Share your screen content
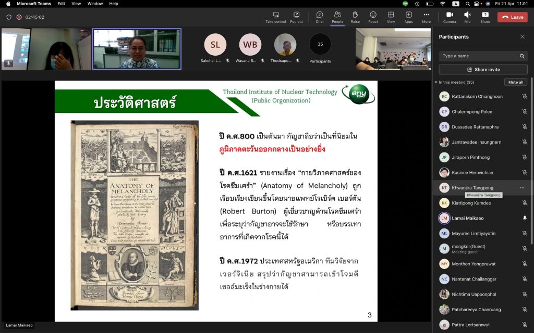534x333 pixels. [x=486, y=17]
